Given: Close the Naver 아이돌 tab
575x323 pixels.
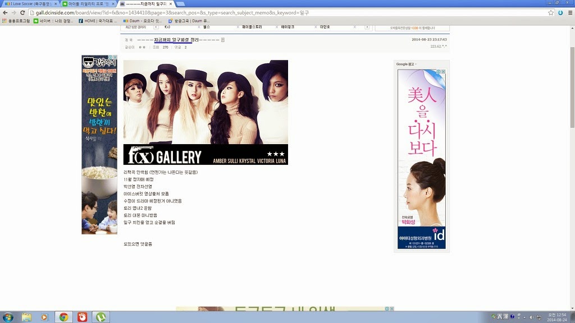Looking at the screenshot, I should click(x=113, y=4).
